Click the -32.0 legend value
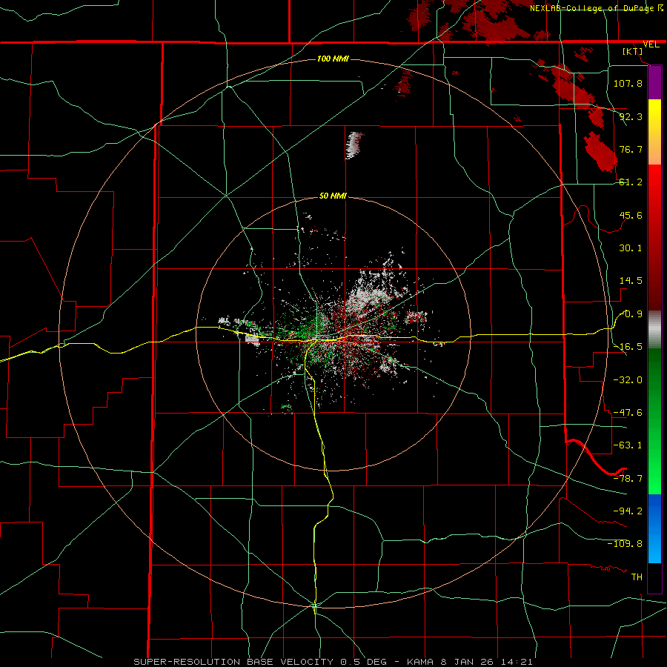667x667 pixels. point(628,380)
